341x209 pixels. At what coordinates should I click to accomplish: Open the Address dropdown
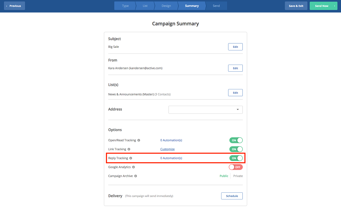[205, 109]
